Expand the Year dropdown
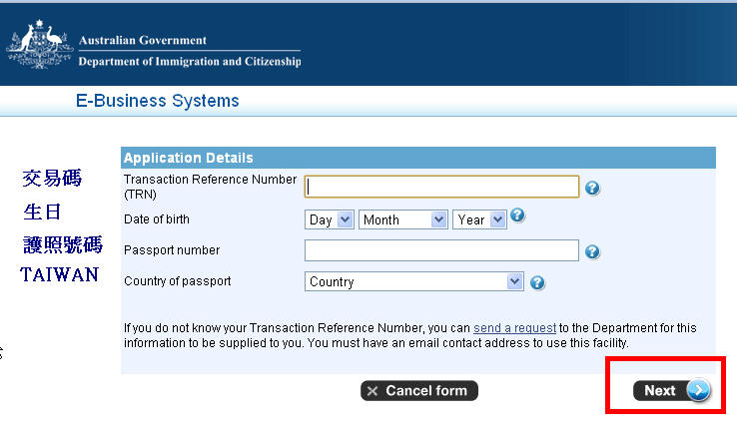 pos(479,219)
